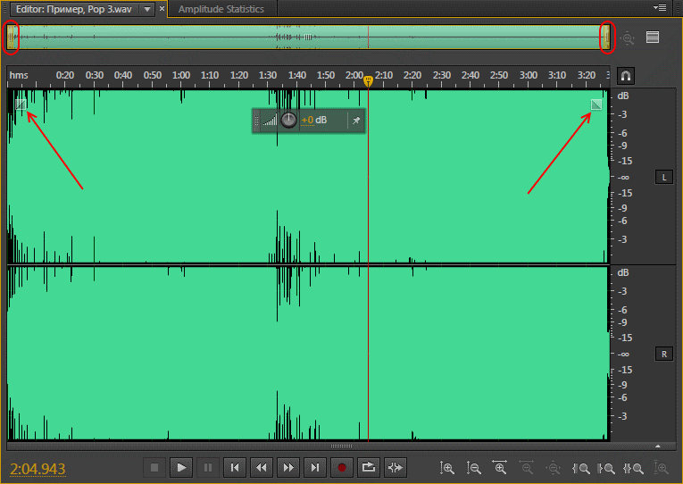Viewport: 683px width, 484px height.
Task: Start recording with the red Record button
Action: click(342, 467)
